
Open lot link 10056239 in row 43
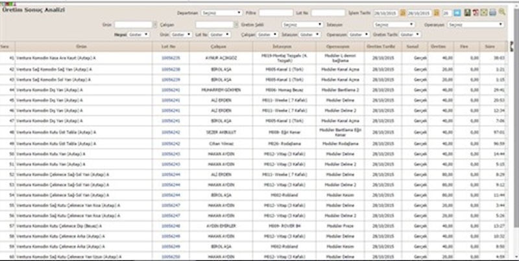(x=171, y=80)
